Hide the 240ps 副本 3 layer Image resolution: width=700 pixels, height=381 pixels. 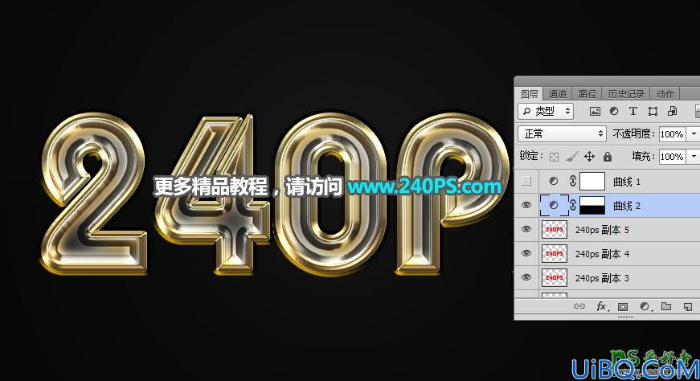coord(526,277)
